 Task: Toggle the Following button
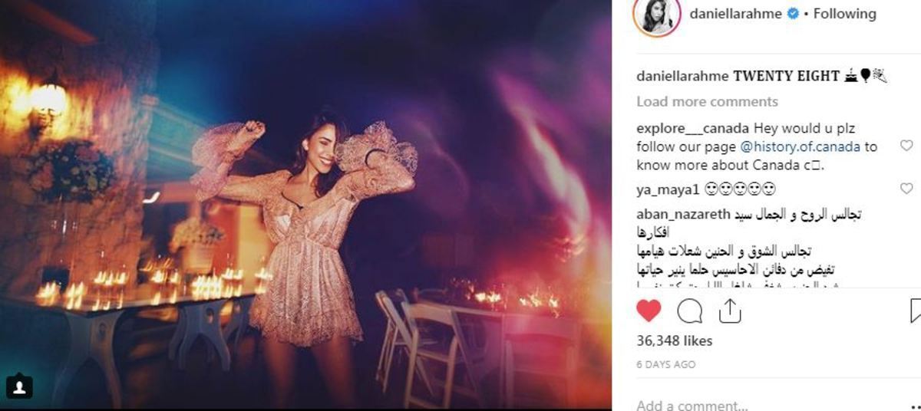point(844,14)
